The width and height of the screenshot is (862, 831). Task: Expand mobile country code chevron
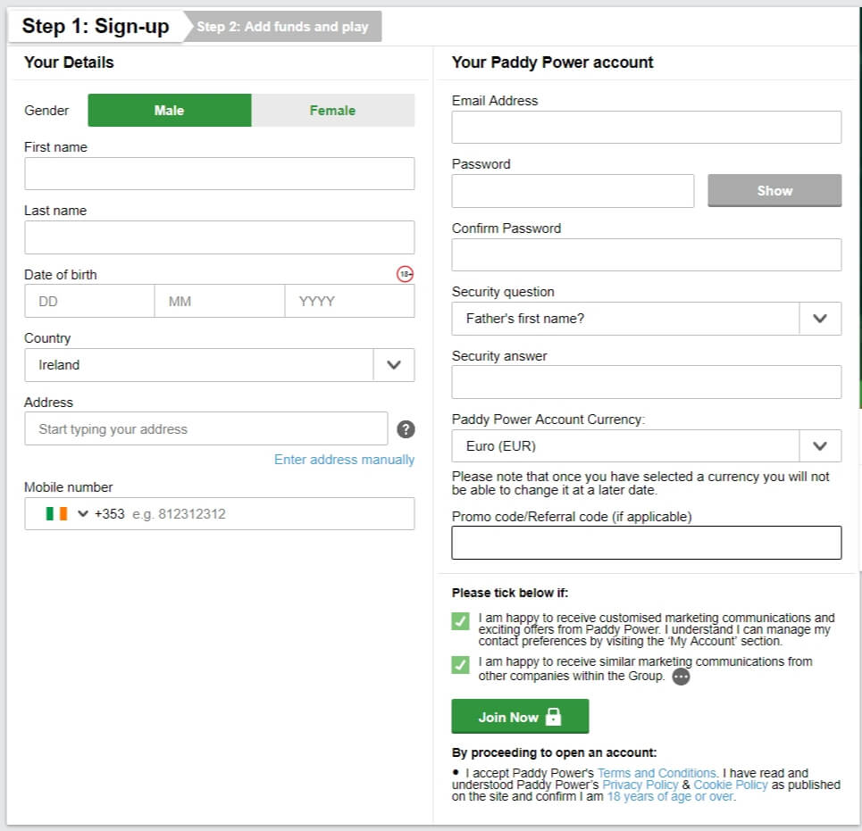pyautogui.click(x=83, y=513)
